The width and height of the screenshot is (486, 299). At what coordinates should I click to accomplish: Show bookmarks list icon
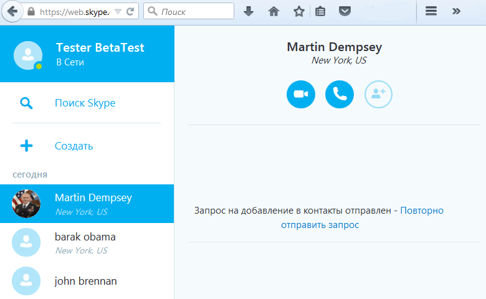click(x=320, y=11)
